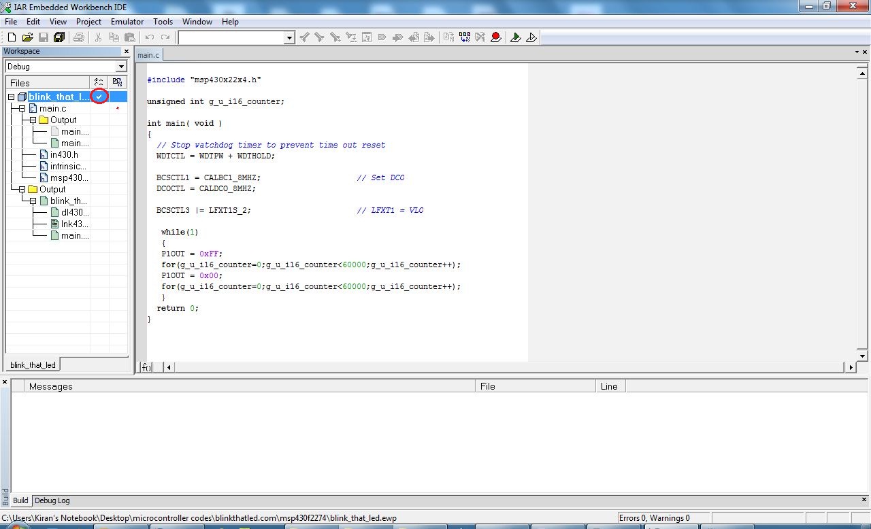The image size is (871, 529).
Task: Switch to the Debug Log tab
Action: 52,500
